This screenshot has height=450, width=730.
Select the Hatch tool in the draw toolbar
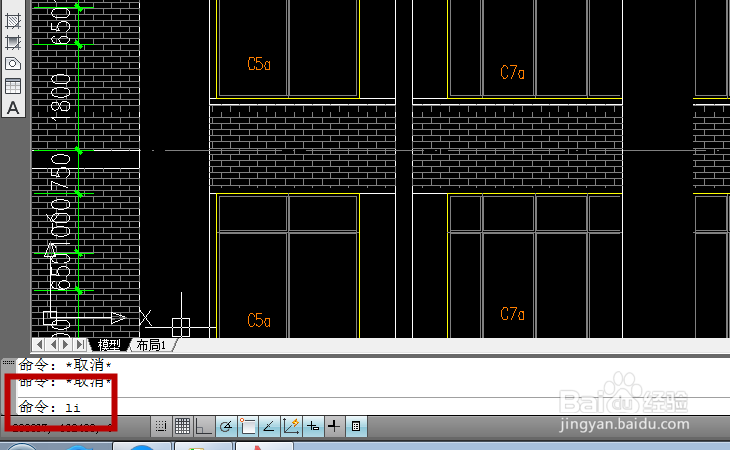pos(13,20)
